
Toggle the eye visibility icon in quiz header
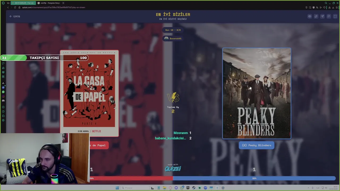[309, 16]
